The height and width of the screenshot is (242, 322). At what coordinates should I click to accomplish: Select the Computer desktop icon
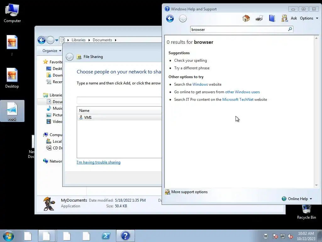click(x=12, y=13)
